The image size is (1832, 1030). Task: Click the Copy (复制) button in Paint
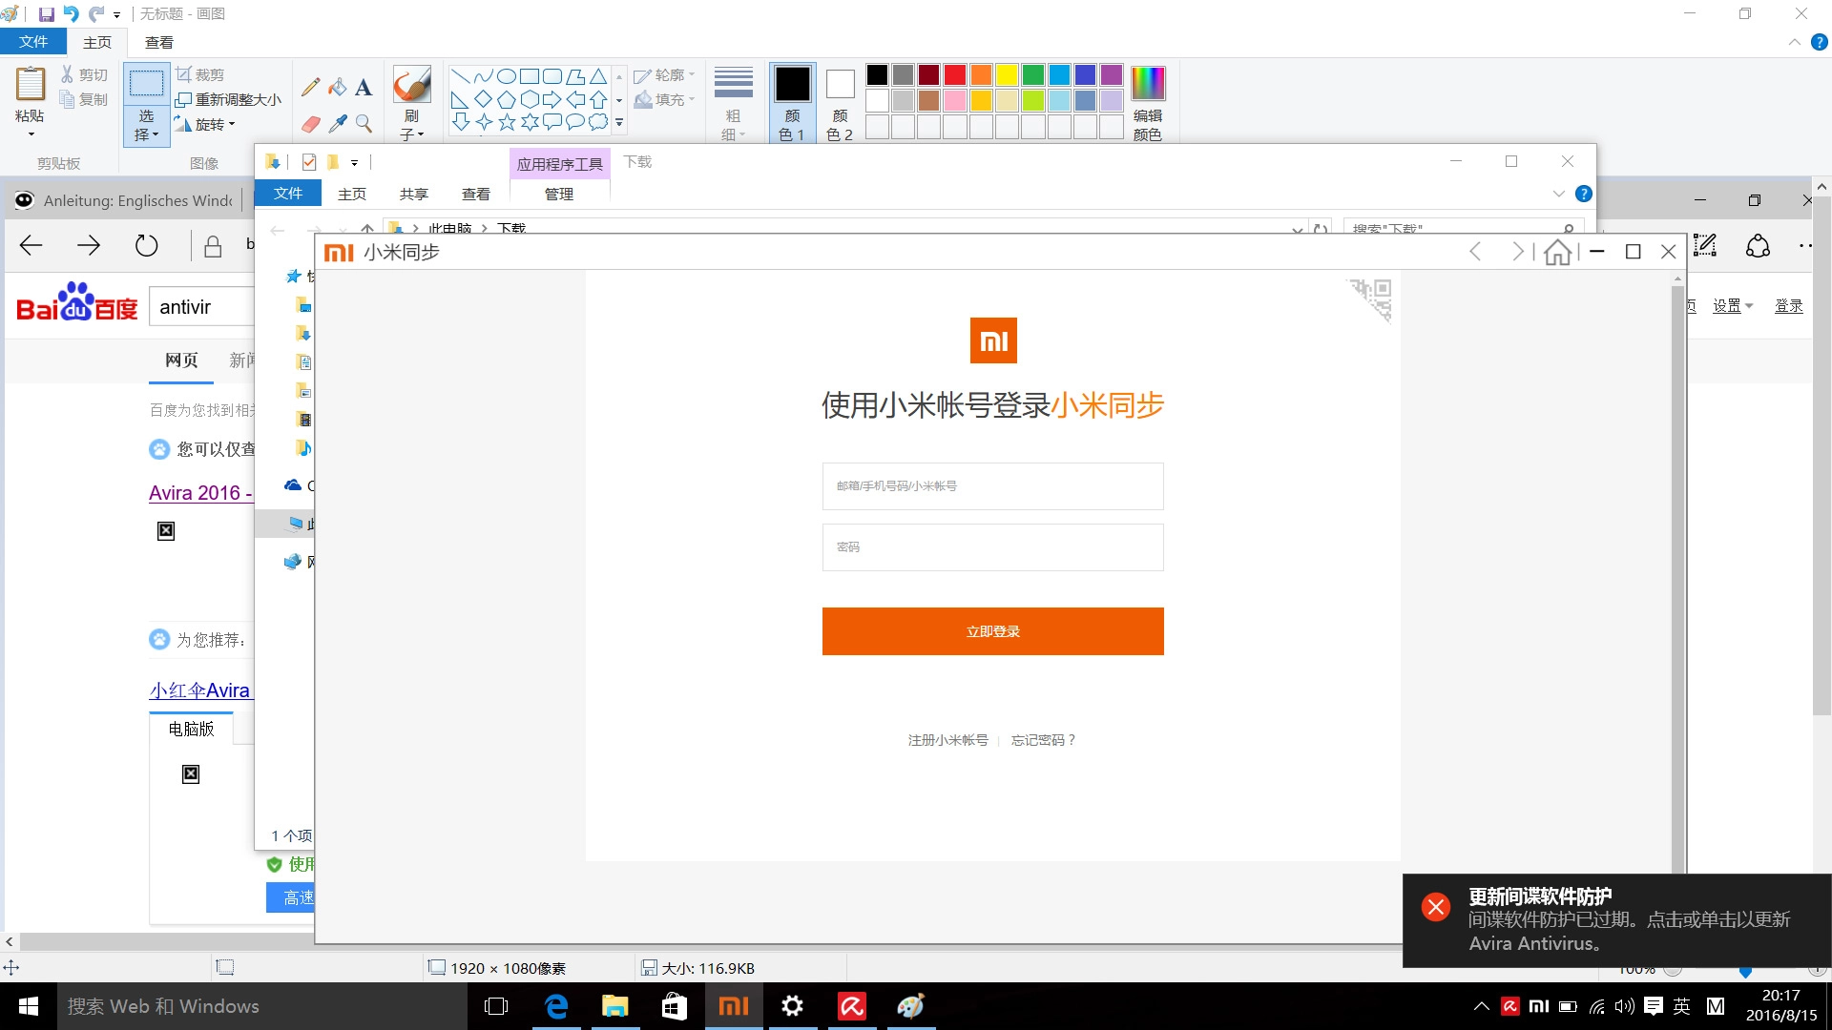click(84, 99)
